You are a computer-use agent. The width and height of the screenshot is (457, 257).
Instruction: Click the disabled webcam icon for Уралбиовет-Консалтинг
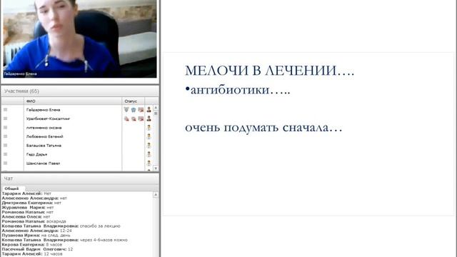tap(134, 119)
